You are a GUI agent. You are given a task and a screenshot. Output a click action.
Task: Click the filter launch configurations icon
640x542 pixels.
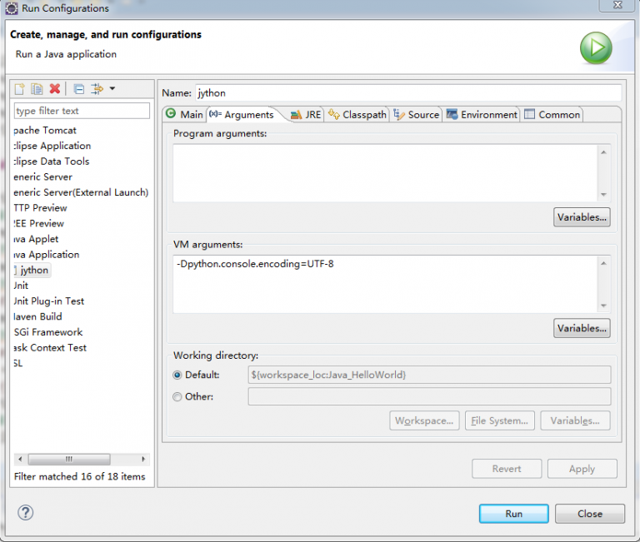pyautogui.click(x=97, y=89)
